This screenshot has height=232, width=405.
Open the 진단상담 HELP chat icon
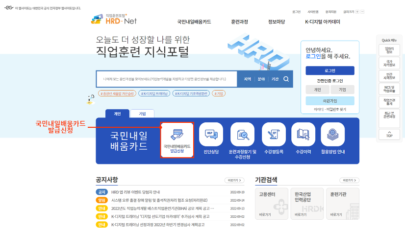(x=211, y=135)
